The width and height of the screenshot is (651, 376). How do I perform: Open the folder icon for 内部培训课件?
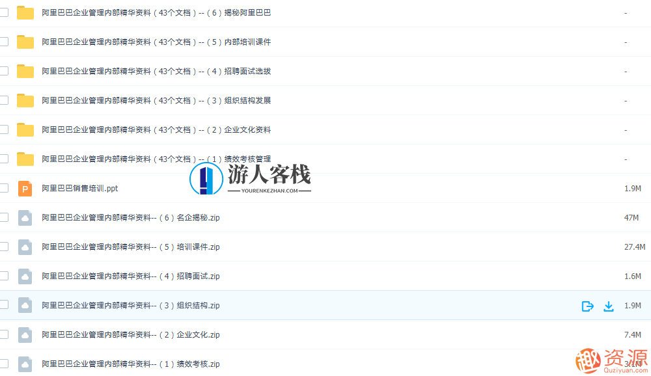click(25, 41)
